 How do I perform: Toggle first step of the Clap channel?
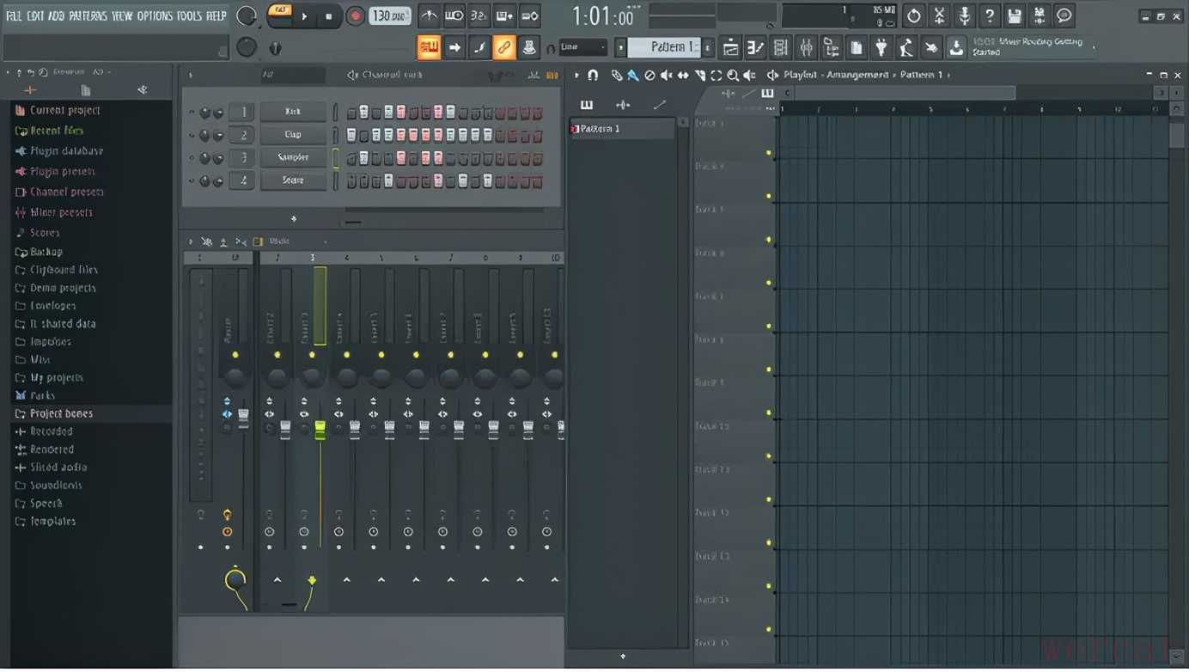click(x=351, y=136)
